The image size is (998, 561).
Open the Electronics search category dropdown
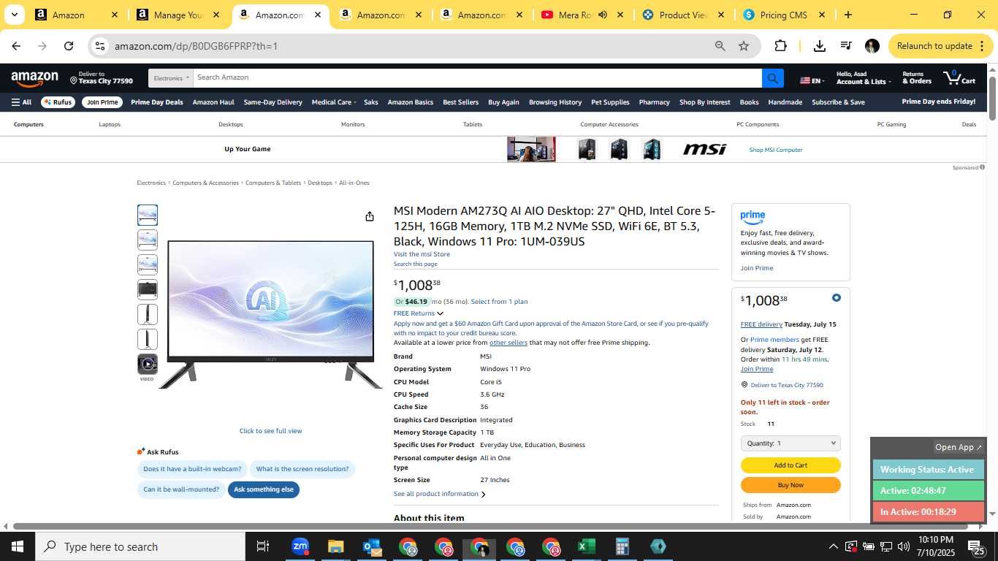click(171, 78)
